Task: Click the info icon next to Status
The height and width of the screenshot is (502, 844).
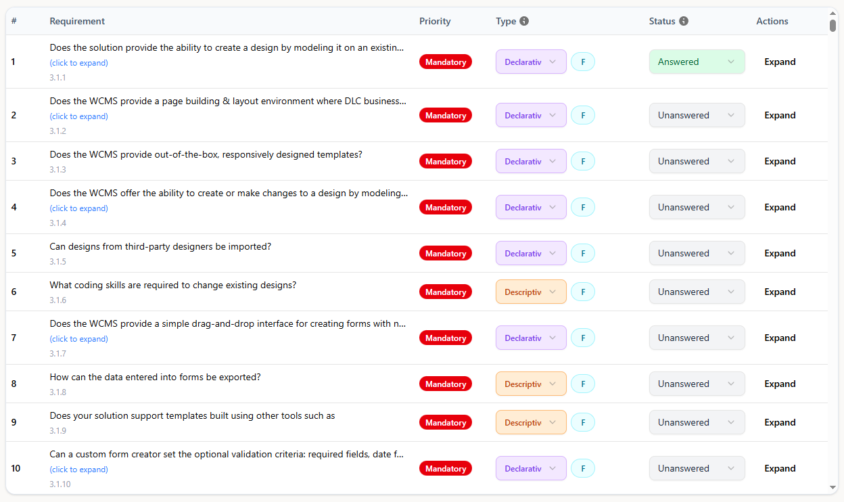Action: point(684,21)
